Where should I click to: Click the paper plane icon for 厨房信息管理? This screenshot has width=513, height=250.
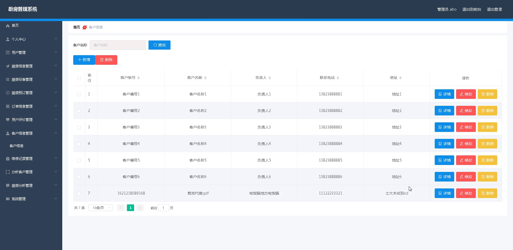coord(8,66)
